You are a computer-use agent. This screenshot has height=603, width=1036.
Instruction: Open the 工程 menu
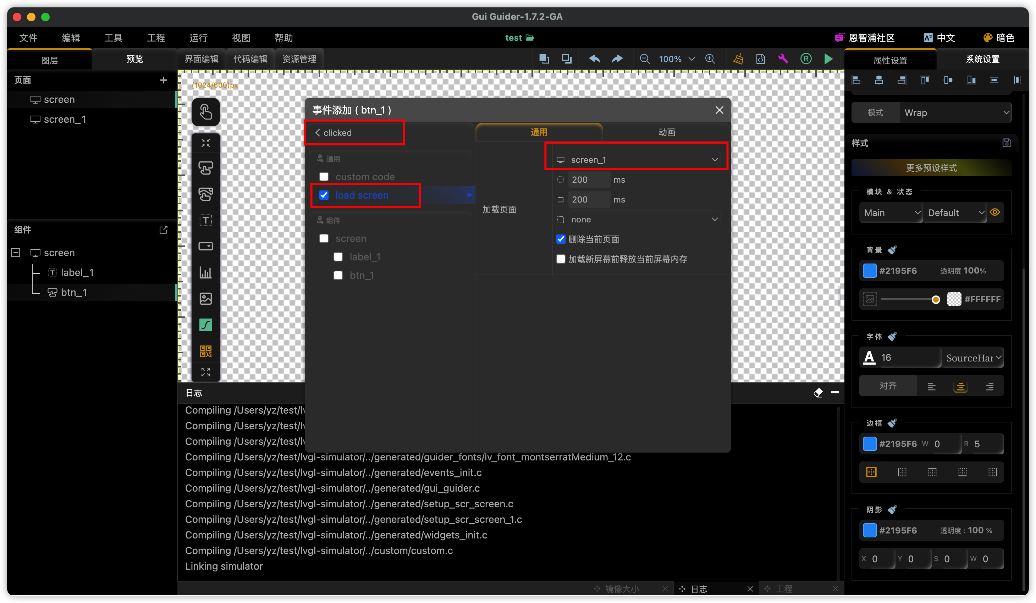(x=156, y=38)
